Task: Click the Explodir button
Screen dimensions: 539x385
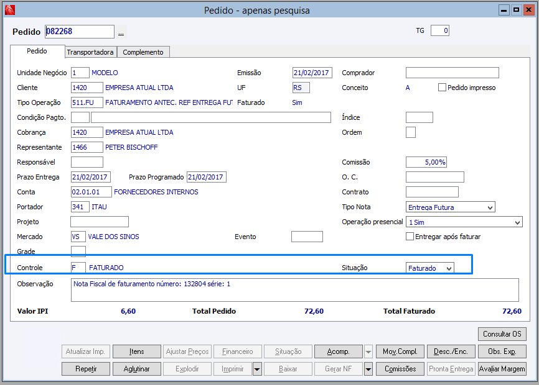Action: click(x=187, y=369)
